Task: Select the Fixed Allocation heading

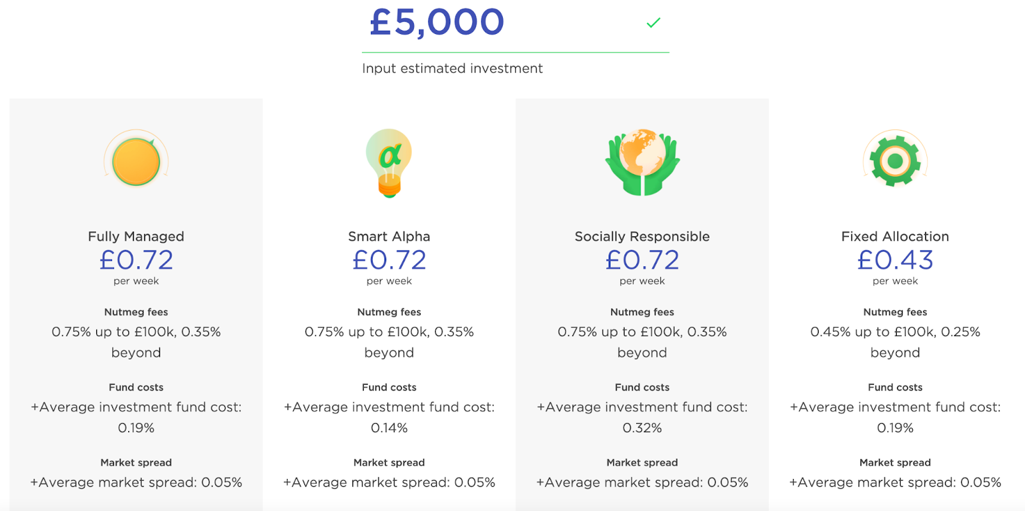Action: click(895, 236)
